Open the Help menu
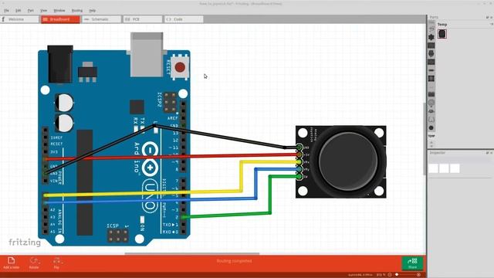 [x=93, y=10]
